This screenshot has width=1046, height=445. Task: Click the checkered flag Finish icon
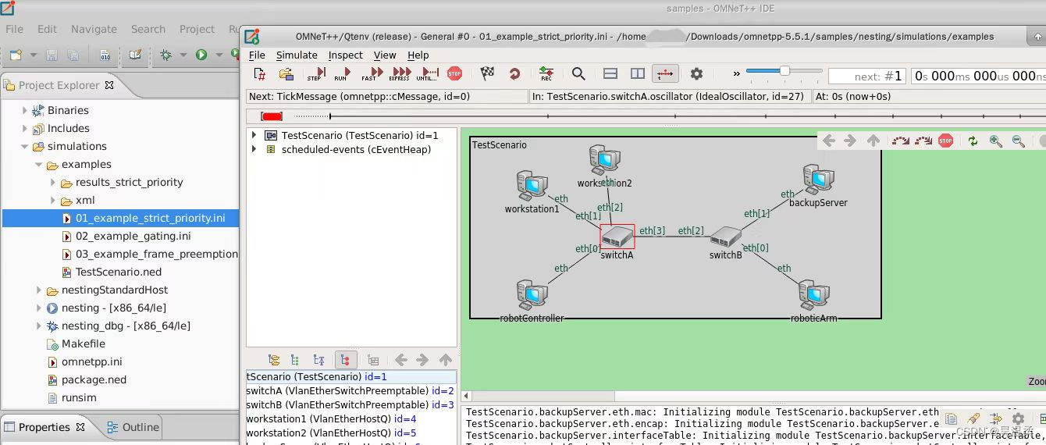[487, 73]
